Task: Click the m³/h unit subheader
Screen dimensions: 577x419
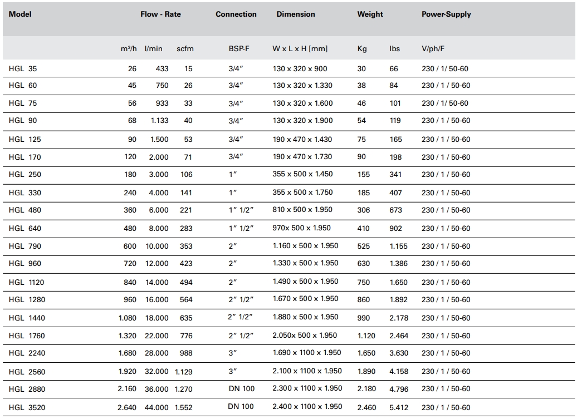Action: tap(128, 49)
